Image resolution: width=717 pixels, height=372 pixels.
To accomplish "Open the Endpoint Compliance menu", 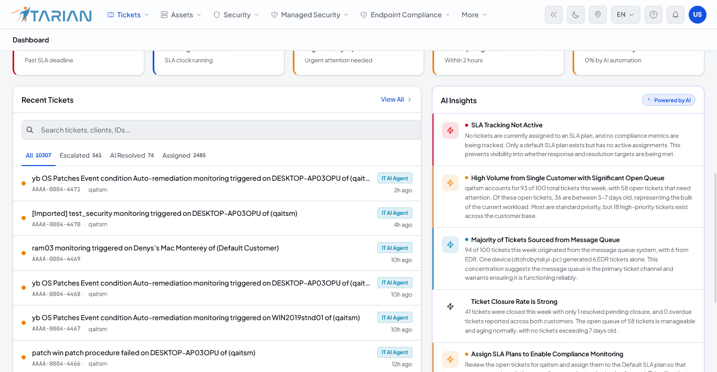I will point(405,15).
